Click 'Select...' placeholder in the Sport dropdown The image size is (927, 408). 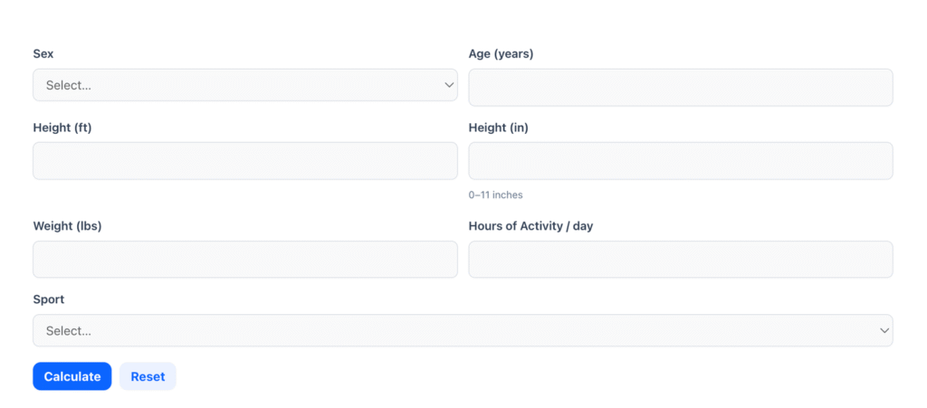click(69, 331)
